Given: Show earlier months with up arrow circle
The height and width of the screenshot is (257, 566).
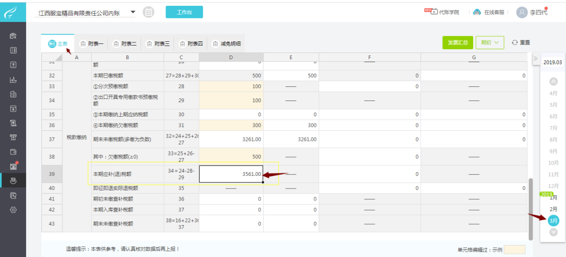Looking at the screenshot, I should [553, 82].
